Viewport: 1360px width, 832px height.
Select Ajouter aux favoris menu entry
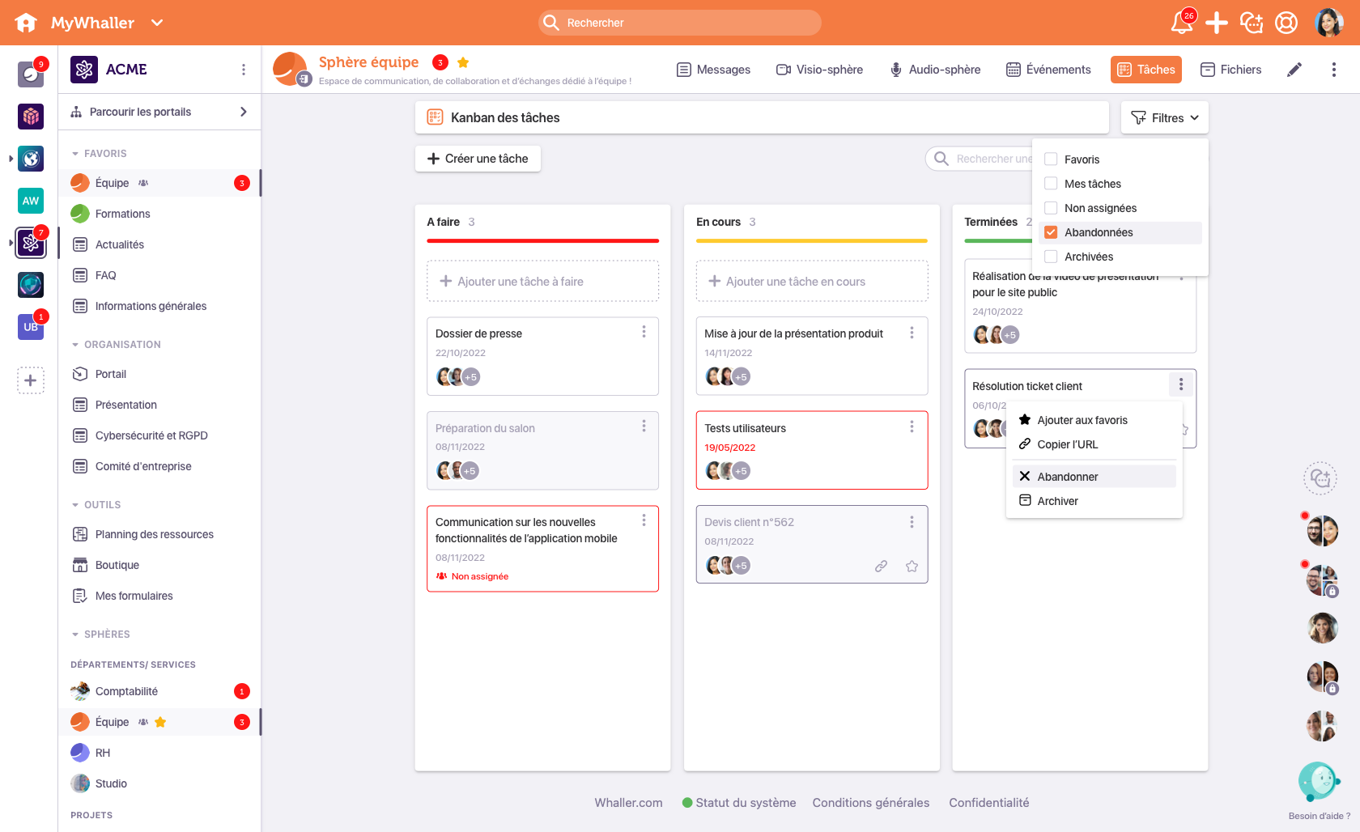pyautogui.click(x=1094, y=420)
